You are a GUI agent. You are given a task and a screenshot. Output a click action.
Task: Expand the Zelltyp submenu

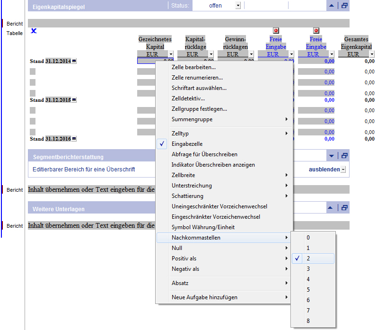point(223,134)
